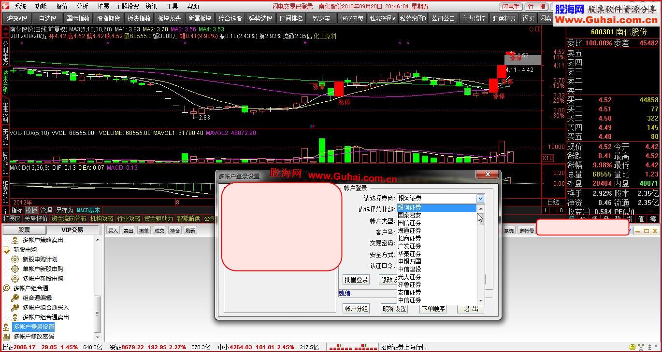Open the 报价 menu
Image resolution: width=662 pixels, height=352 pixels.
coord(62,6)
